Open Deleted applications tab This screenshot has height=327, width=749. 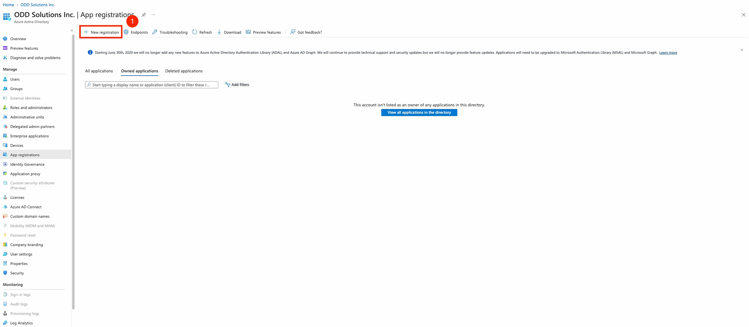[x=184, y=71]
